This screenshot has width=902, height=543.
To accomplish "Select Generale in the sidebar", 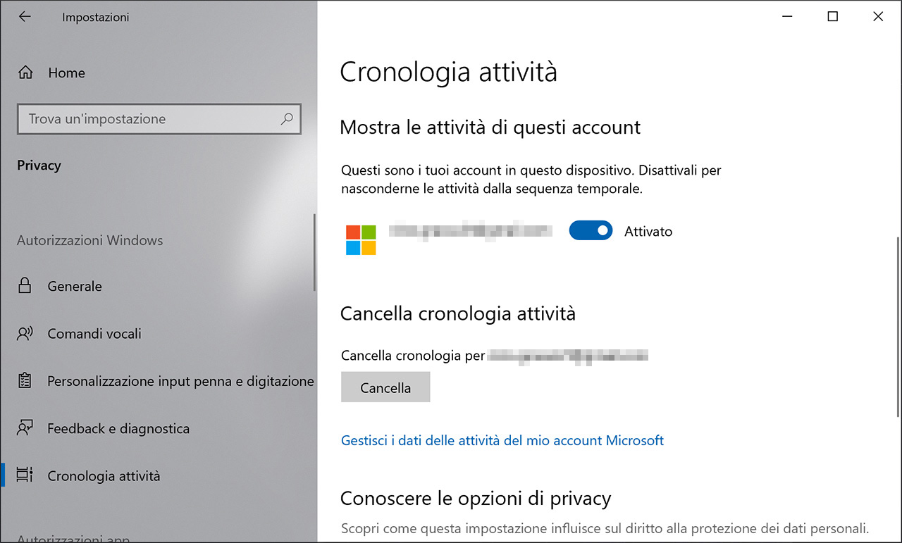I will click(75, 286).
